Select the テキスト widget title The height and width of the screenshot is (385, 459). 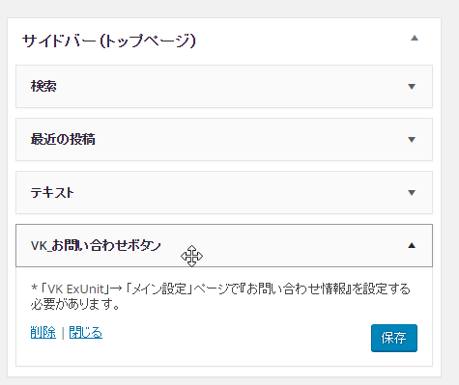52,192
